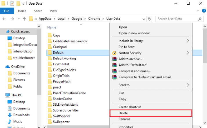Click AppData in the address bar
The image size is (207, 128).
tap(45, 19)
